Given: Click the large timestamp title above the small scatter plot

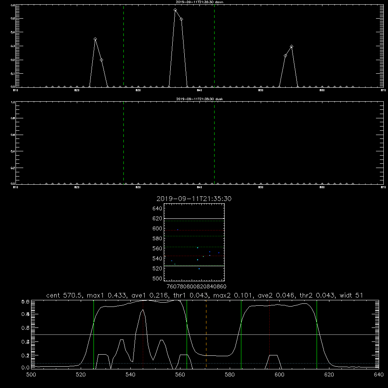Looking at the screenshot, I should click(x=194, y=199).
